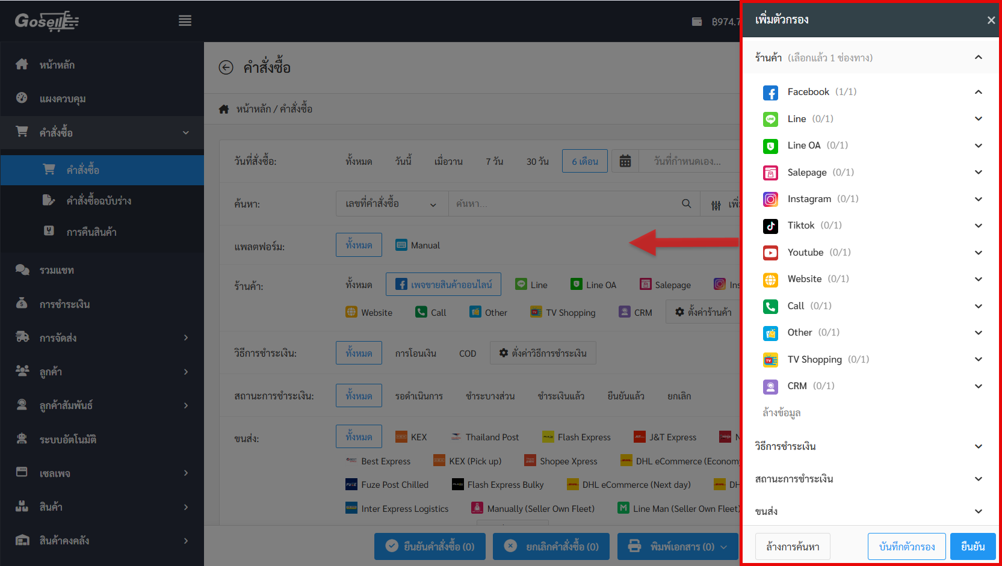1002x566 pixels.
Task: Select the 6 เดือน date range option
Action: pos(584,161)
